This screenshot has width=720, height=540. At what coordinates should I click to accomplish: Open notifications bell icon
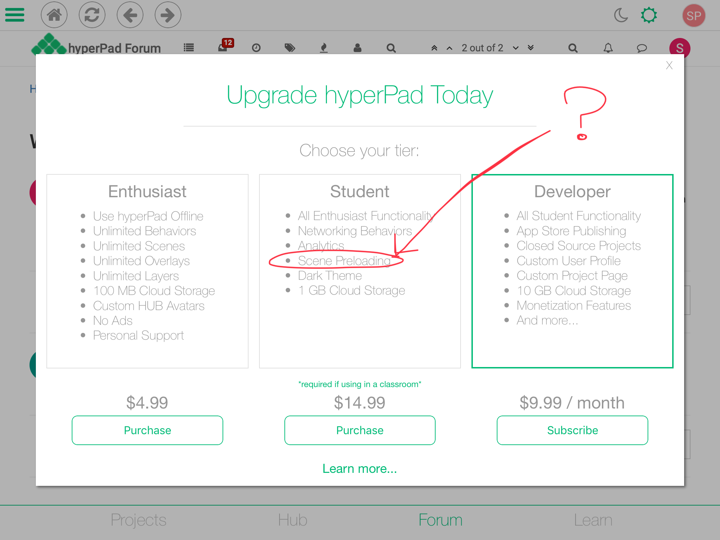pos(608,48)
